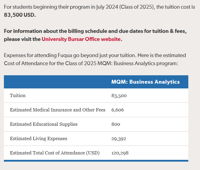The width and height of the screenshot is (200, 170).
Task: Click the 120,298 total cost amount
Action: tap(120, 153)
